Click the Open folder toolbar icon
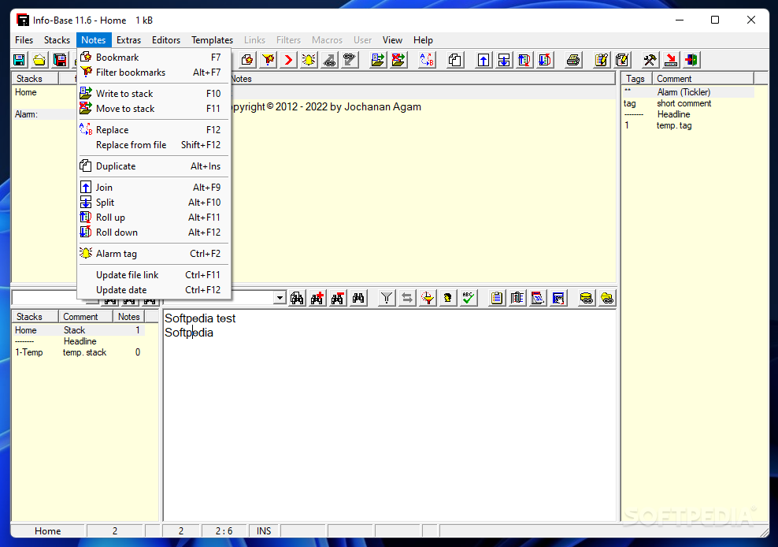The image size is (778, 547). coord(39,60)
